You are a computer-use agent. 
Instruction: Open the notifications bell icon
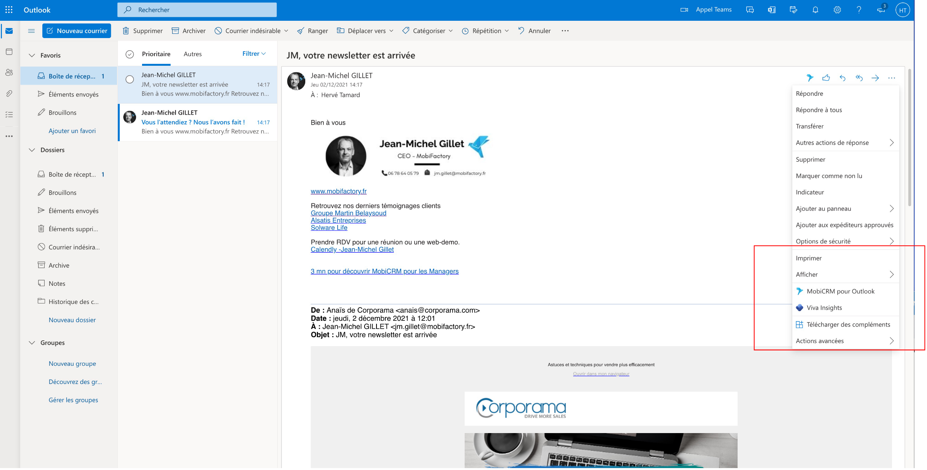[815, 10]
